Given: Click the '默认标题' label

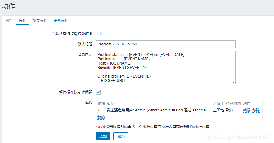Looking at the screenshot, I should pyautogui.click(x=85, y=44).
